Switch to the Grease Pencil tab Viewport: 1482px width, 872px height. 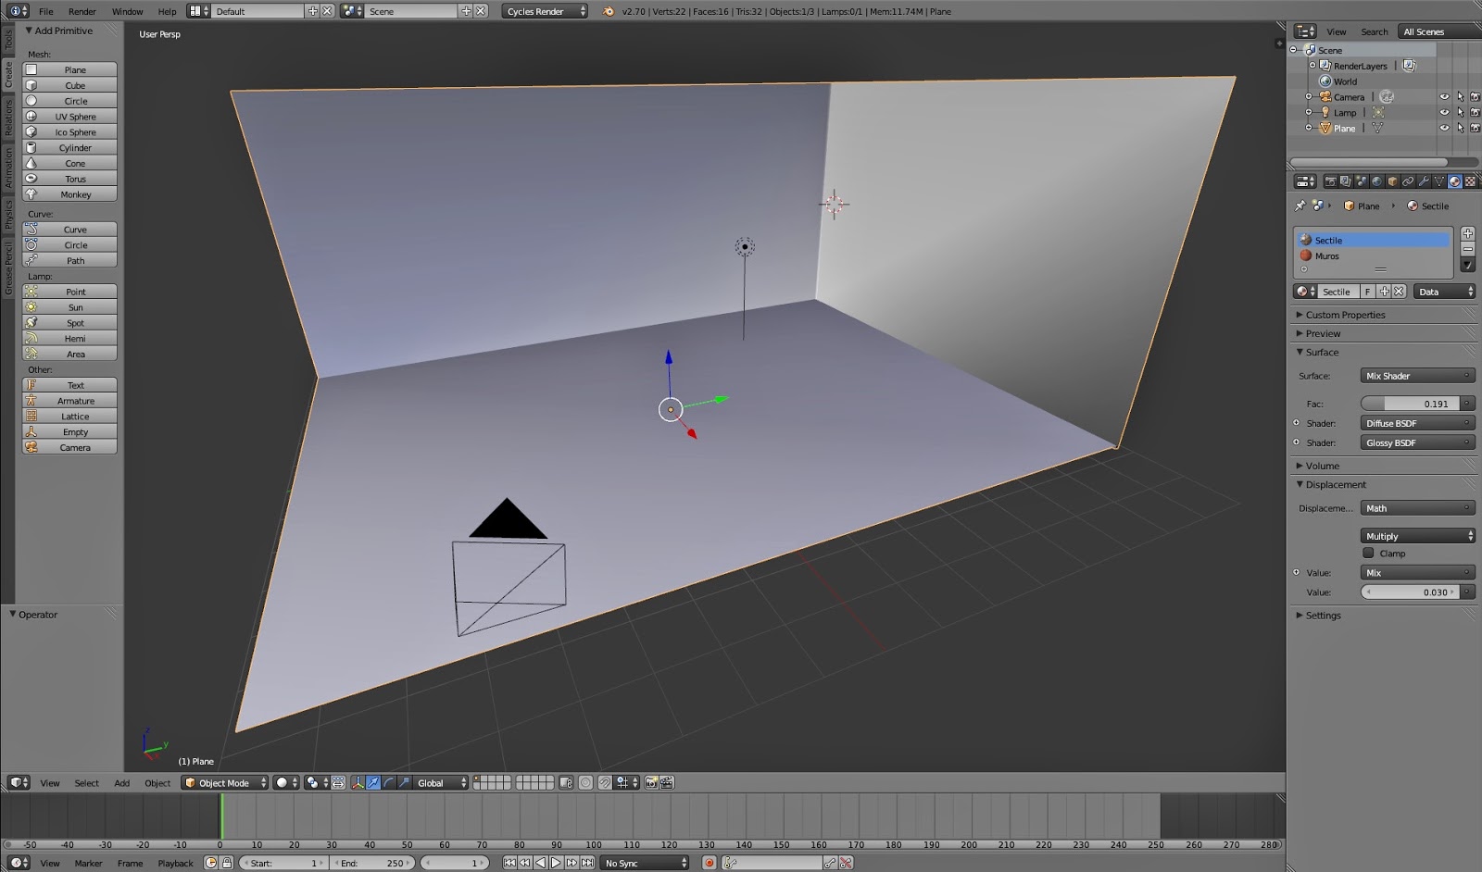[8, 268]
